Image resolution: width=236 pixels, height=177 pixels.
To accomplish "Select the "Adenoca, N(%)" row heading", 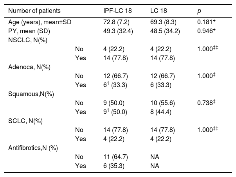I will (x=28, y=67).
